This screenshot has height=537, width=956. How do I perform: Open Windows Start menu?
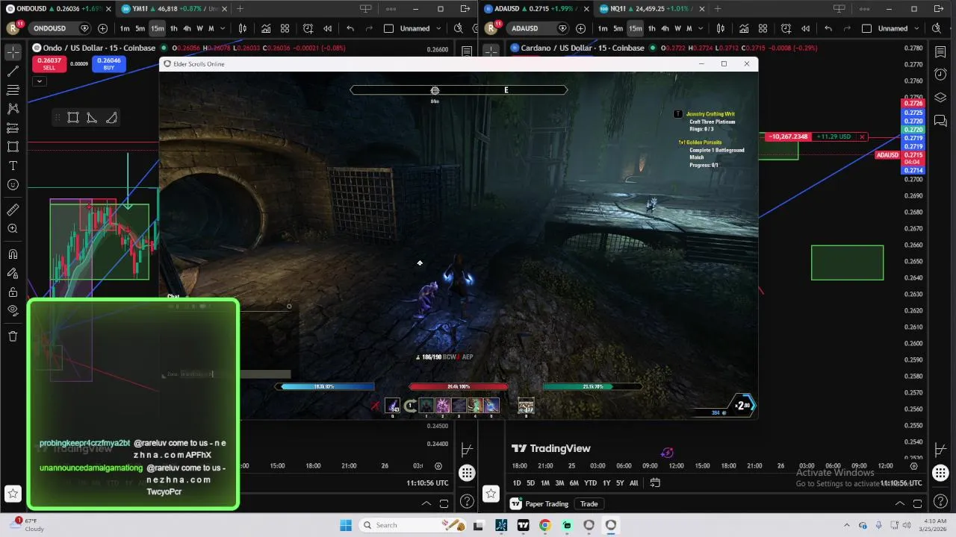346,525
